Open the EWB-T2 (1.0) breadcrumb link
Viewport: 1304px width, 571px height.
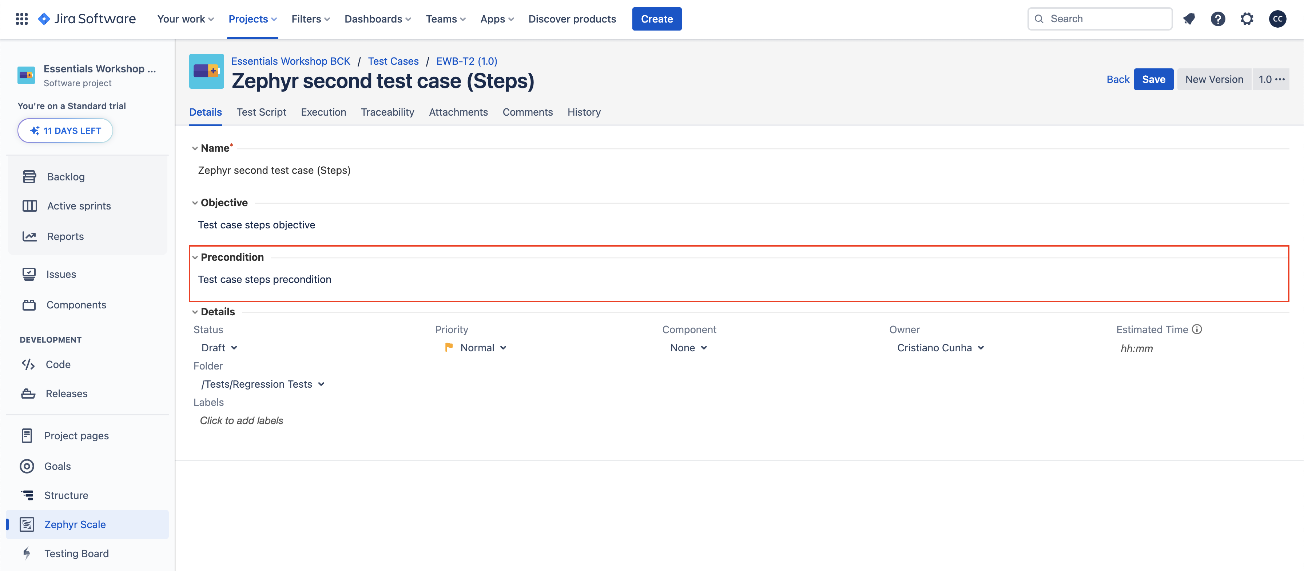[467, 61]
